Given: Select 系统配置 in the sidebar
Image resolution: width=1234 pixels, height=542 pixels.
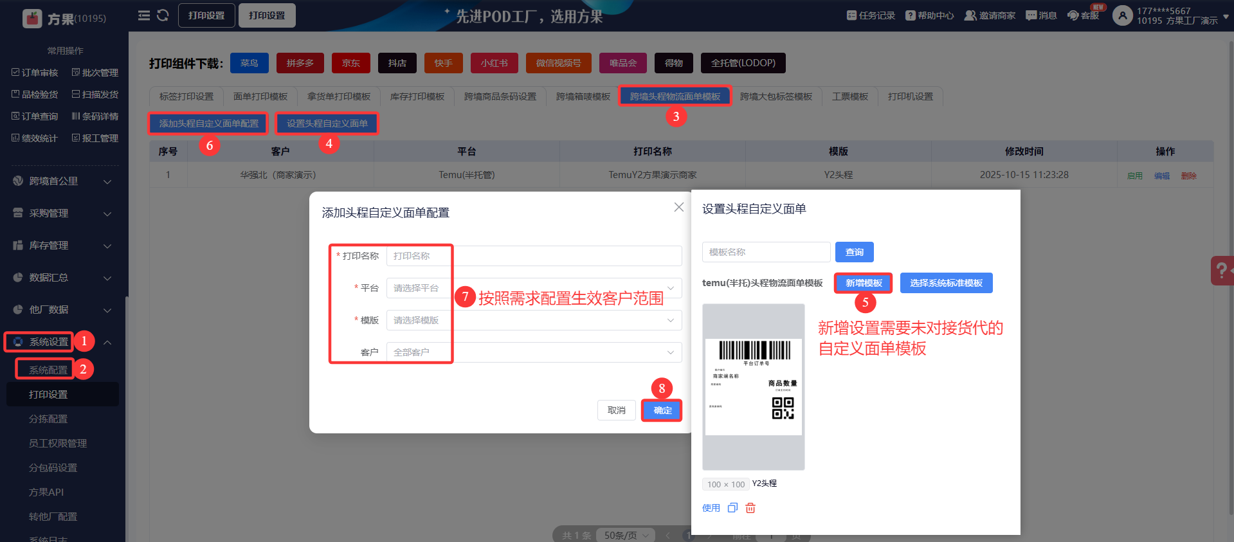Looking at the screenshot, I should point(48,370).
